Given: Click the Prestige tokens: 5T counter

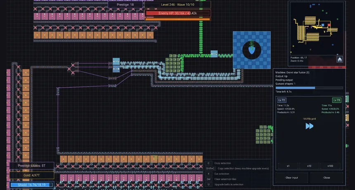Looking at the screenshot, I should coord(32,166).
